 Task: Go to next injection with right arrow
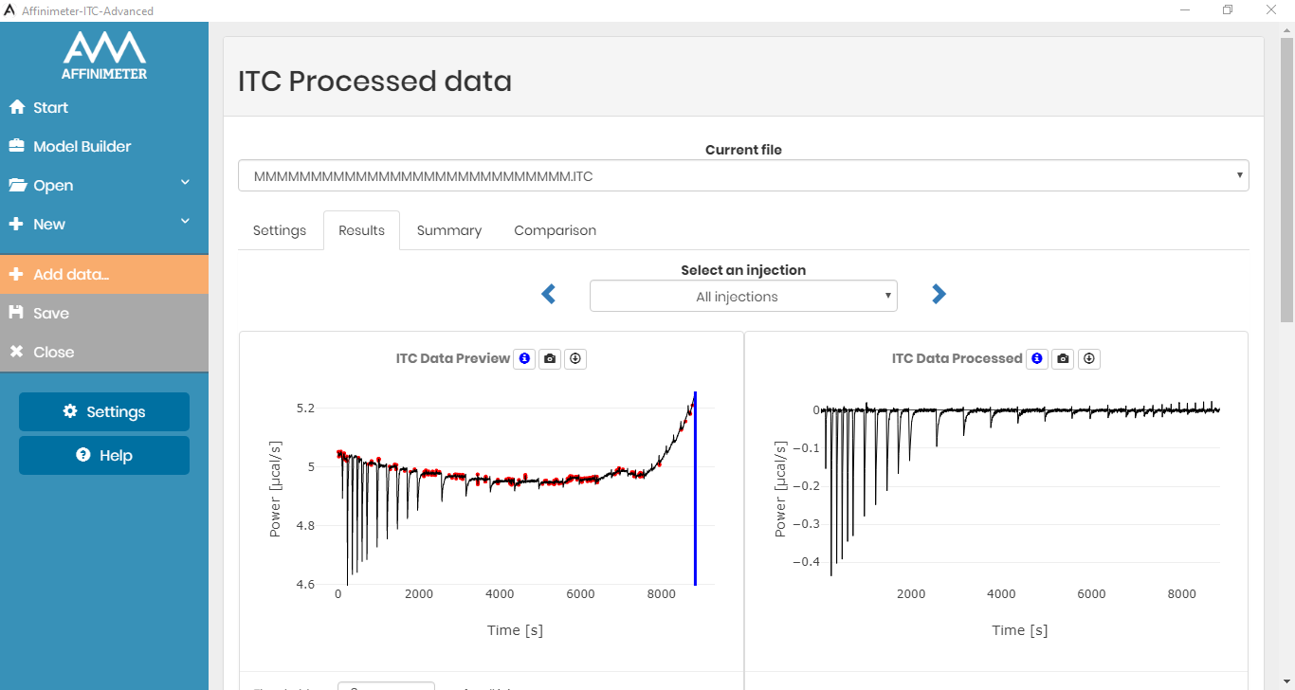coord(939,295)
